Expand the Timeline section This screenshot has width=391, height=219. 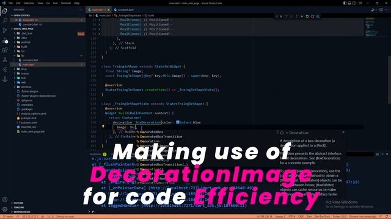coord(48,207)
